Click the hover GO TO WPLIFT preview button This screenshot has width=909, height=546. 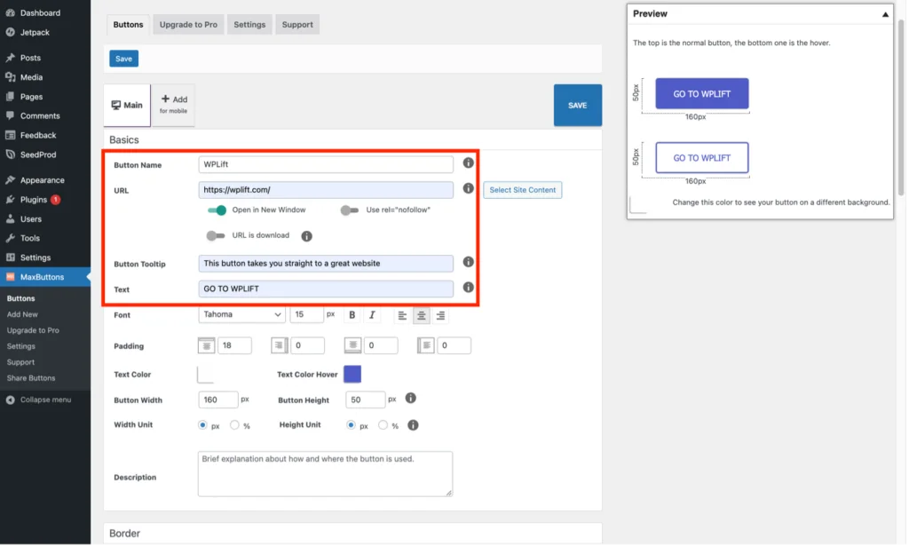click(702, 158)
